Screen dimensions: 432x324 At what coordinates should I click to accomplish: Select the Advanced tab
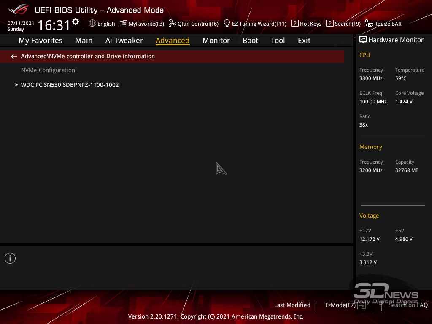(173, 40)
